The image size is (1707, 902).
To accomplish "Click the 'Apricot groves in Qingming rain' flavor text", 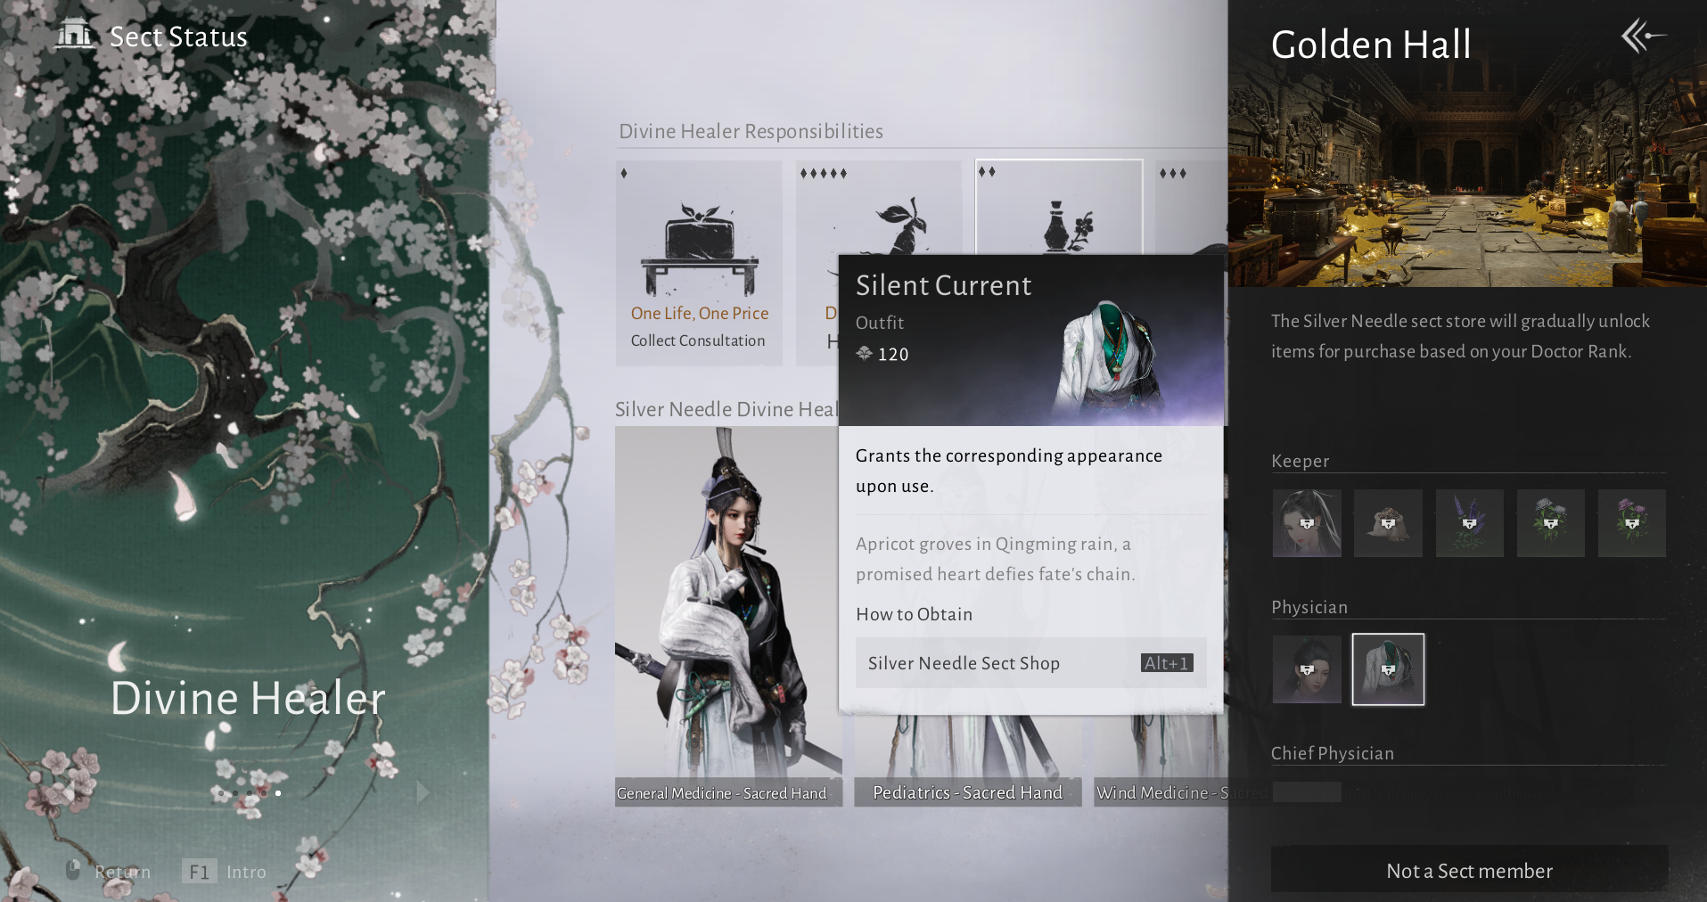I will click(x=995, y=559).
